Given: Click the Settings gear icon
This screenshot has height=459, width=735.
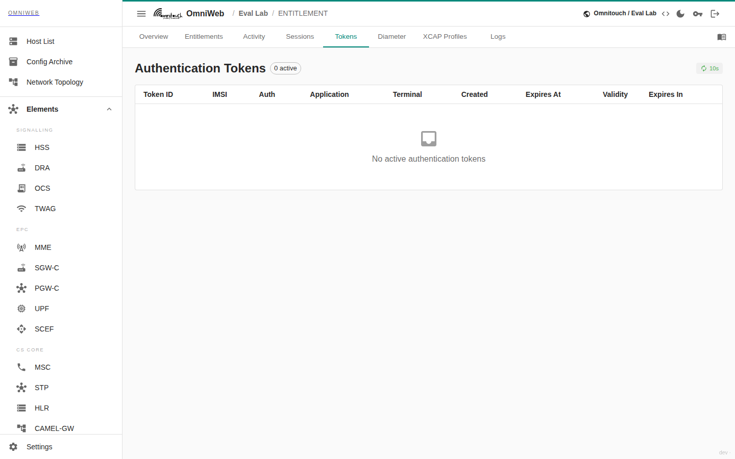Looking at the screenshot, I should pos(13,447).
